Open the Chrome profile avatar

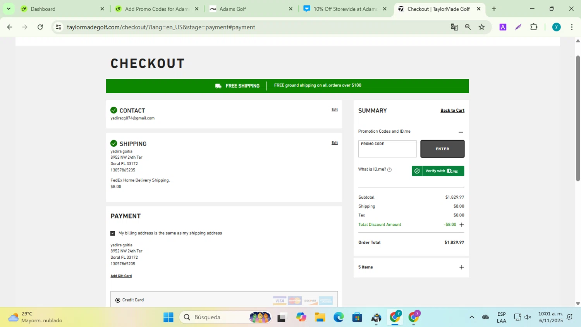(x=557, y=27)
